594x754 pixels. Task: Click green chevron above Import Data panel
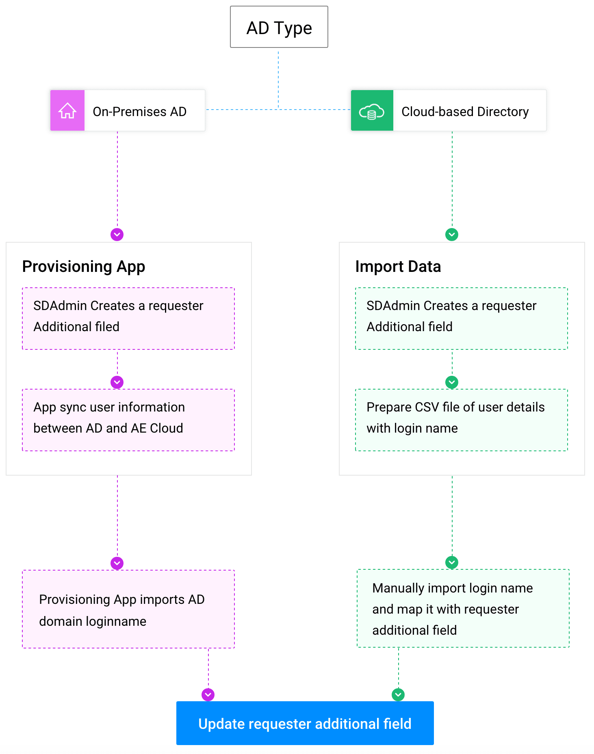[x=452, y=235]
